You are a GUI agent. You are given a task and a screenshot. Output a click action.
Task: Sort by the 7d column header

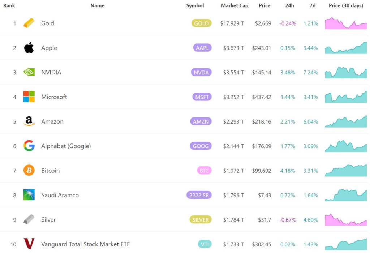click(x=313, y=5)
